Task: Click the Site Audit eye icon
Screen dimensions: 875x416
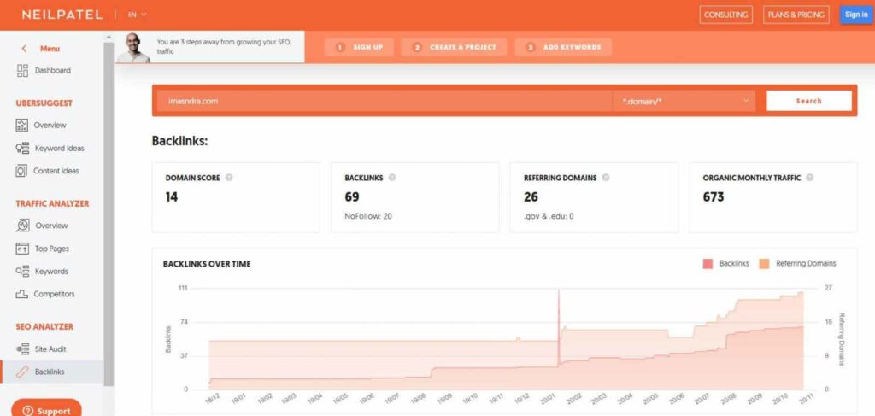Action: pyautogui.click(x=22, y=349)
